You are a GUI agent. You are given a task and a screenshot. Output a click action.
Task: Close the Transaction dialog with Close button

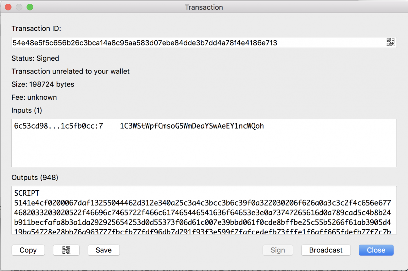[376, 250]
